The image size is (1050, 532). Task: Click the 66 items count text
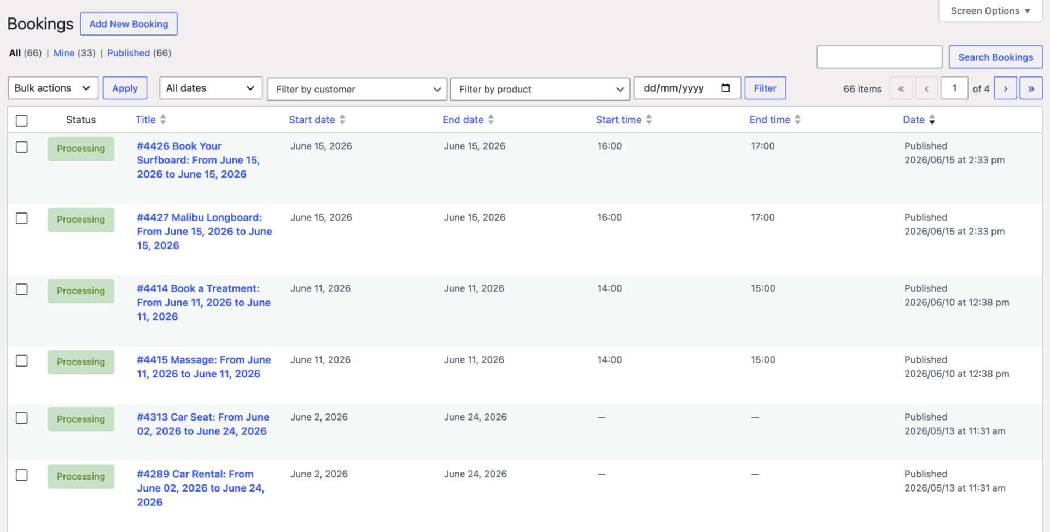(x=862, y=89)
